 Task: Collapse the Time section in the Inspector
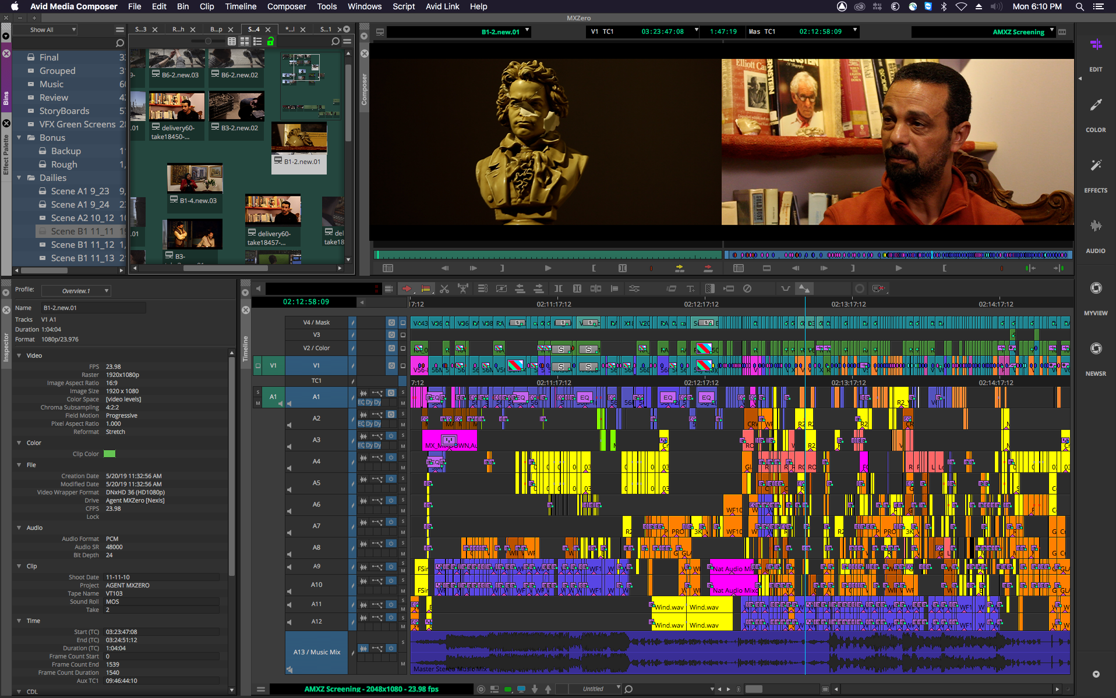[x=19, y=621]
